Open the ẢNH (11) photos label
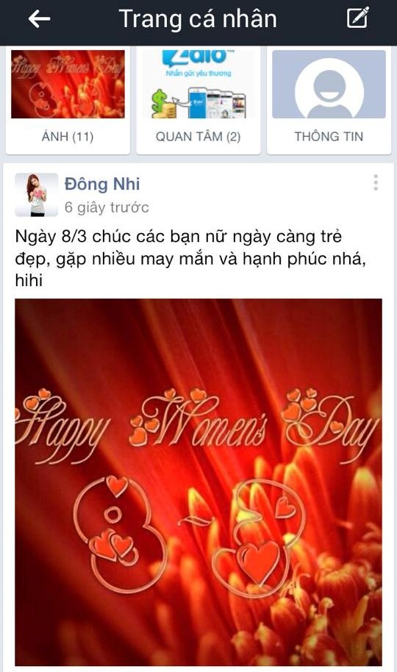The width and height of the screenshot is (397, 672). [x=68, y=137]
